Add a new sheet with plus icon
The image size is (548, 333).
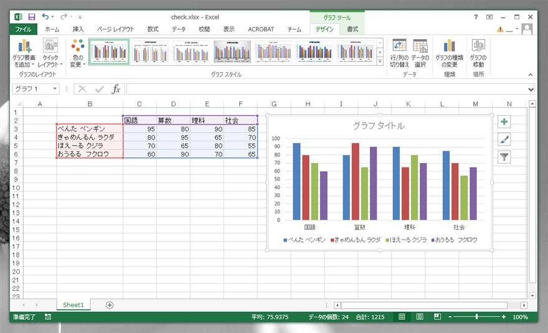tap(110, 305)
